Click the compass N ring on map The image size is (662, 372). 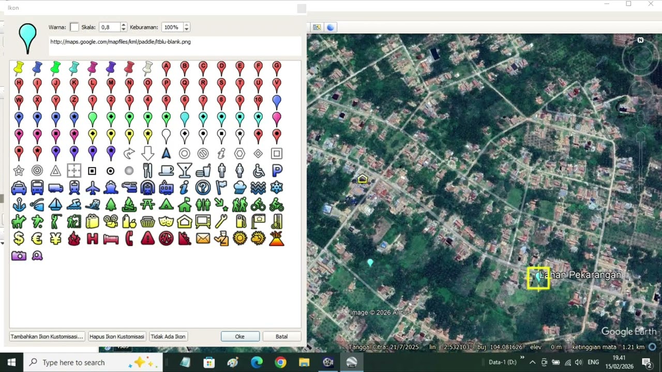click(640, 58)
